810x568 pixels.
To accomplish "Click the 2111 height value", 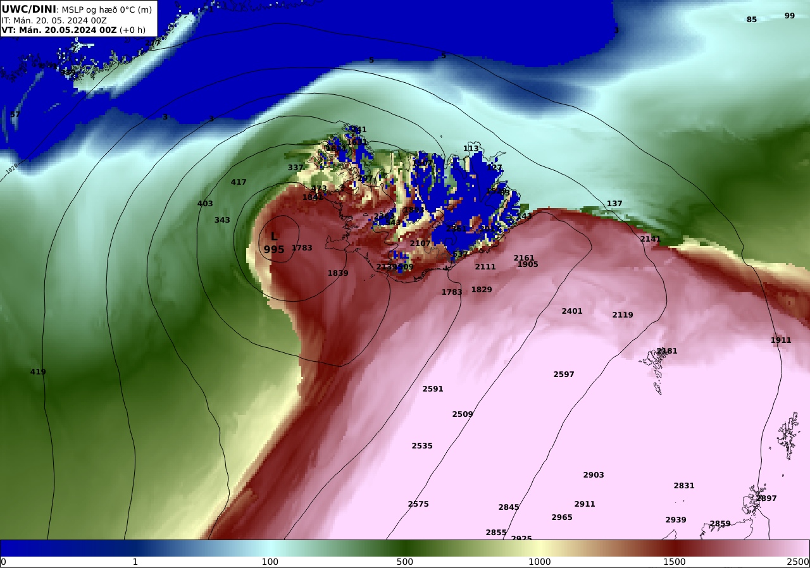I will pyautogui.click(x=485, y=267).
